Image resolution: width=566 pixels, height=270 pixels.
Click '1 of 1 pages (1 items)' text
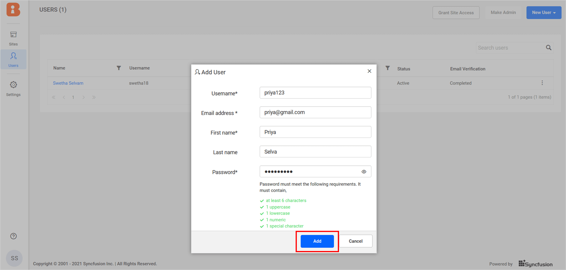[529, 97]
